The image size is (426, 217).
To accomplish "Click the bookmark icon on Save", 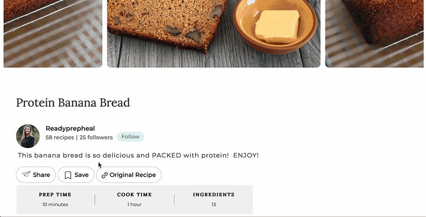I will 68,175.
